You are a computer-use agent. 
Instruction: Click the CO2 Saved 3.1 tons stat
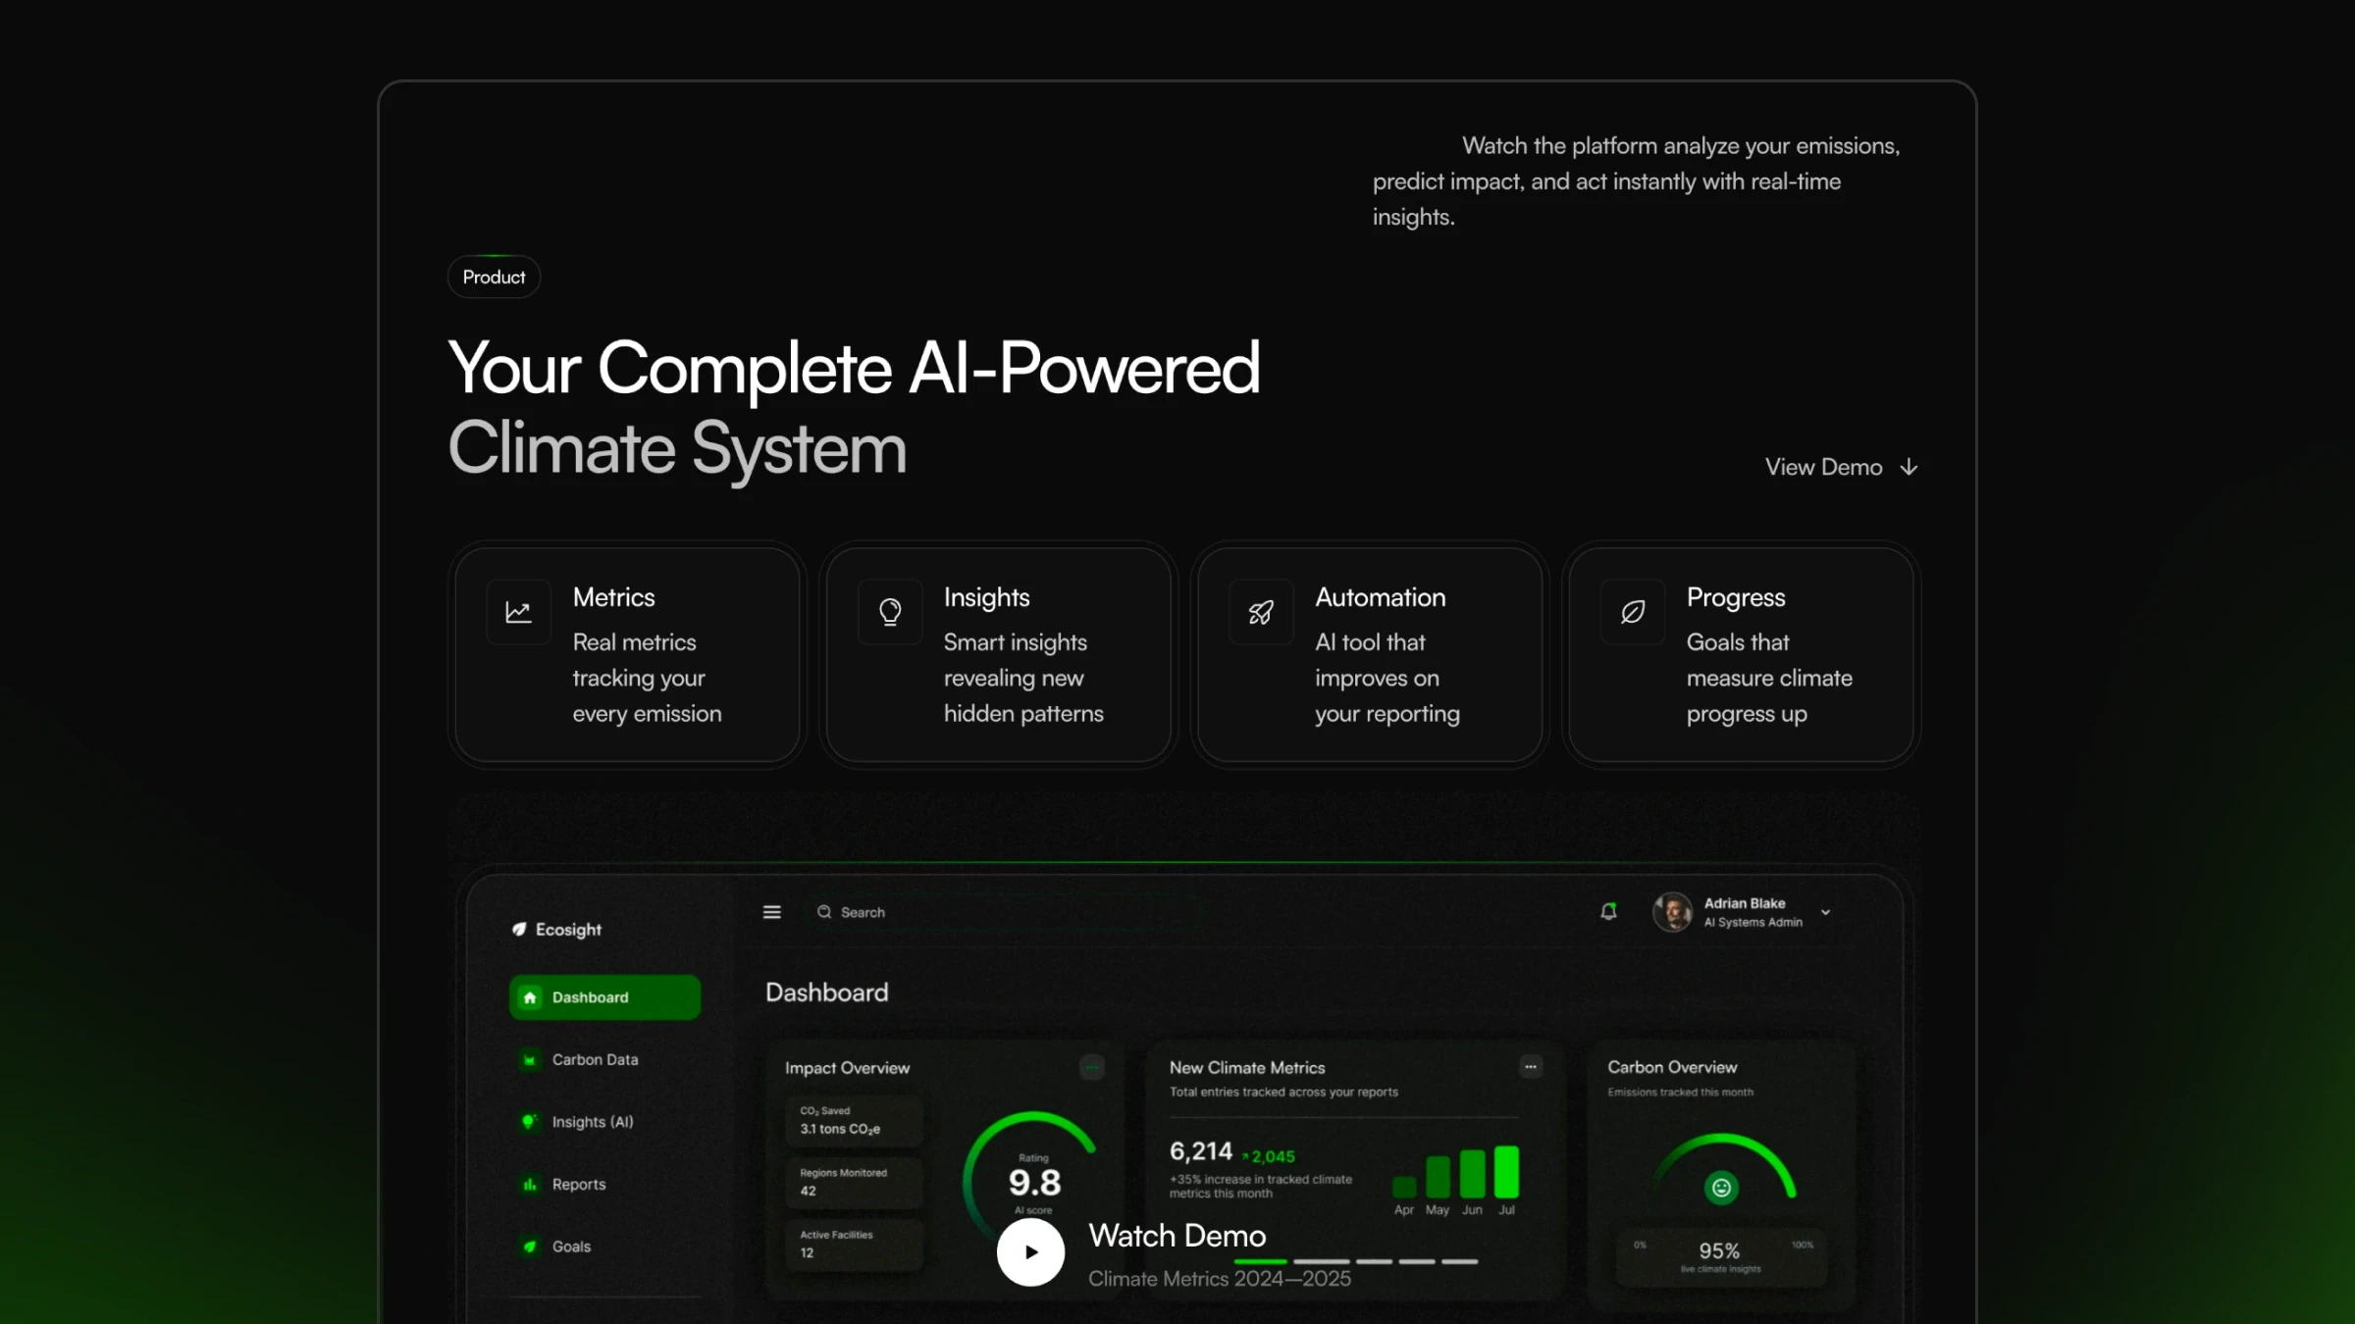pos(854,1121)
